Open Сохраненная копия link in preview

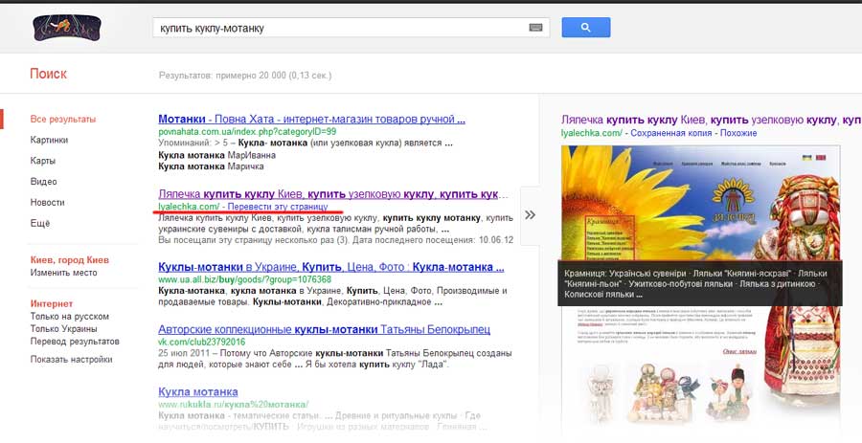671,133
